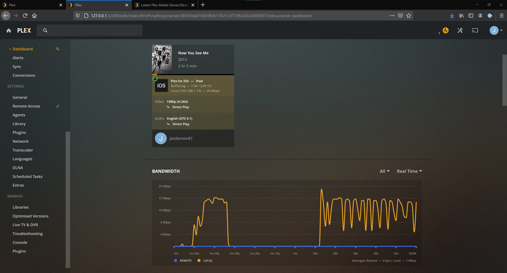Open the browser downloads panel

(x=452, y=15)
